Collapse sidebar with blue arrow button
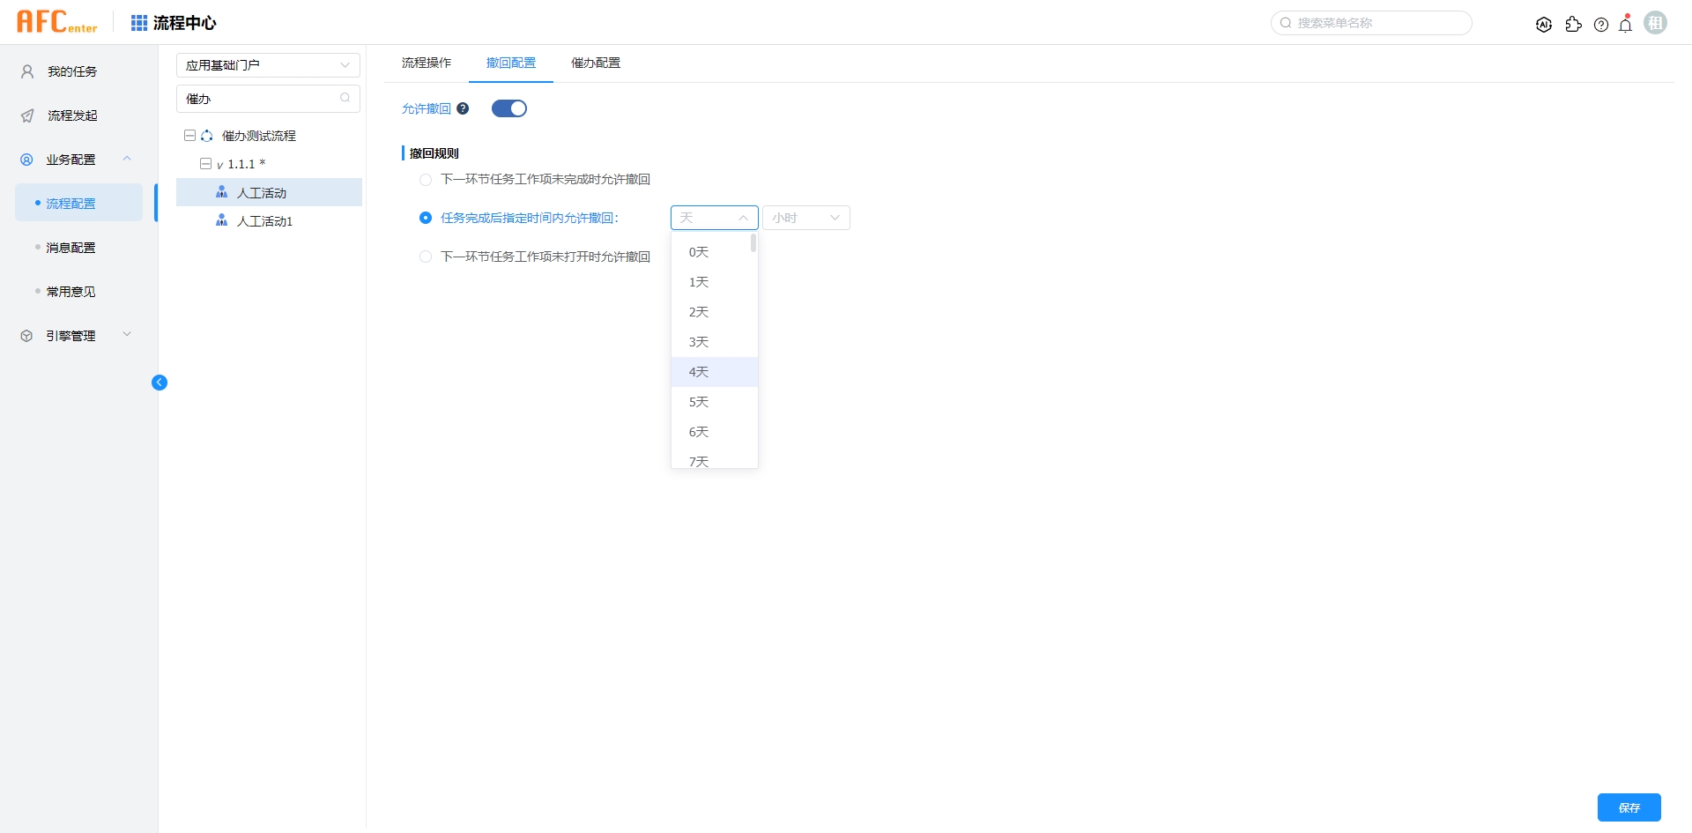 pos(160,383)
